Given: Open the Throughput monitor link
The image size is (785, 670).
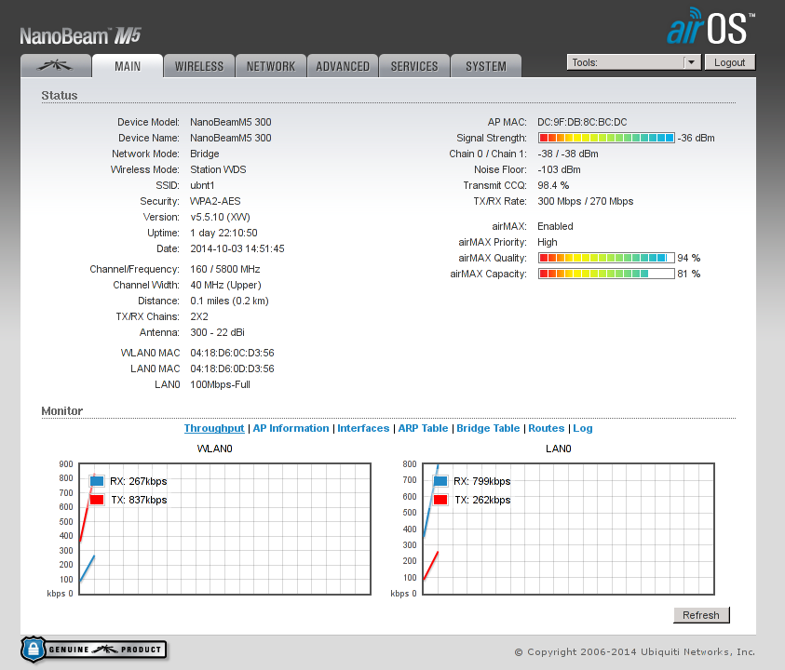Looking at the screenshot, I should 214,428.
